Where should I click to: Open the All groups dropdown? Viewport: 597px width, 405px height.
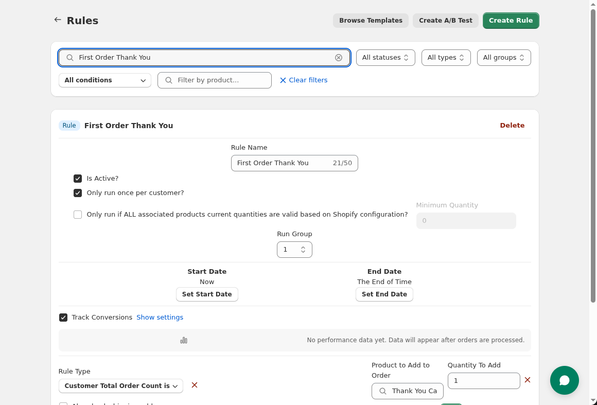pyautogui.click(x=504, y=58)
